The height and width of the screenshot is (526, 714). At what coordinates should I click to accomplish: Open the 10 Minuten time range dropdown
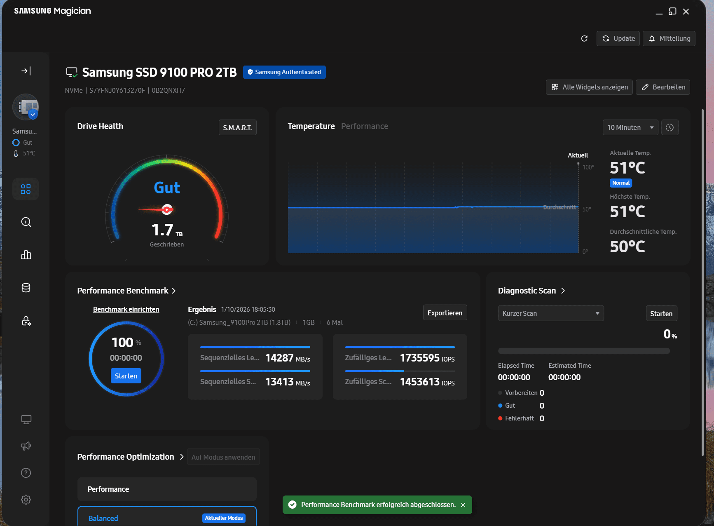(x=630, y=127)
